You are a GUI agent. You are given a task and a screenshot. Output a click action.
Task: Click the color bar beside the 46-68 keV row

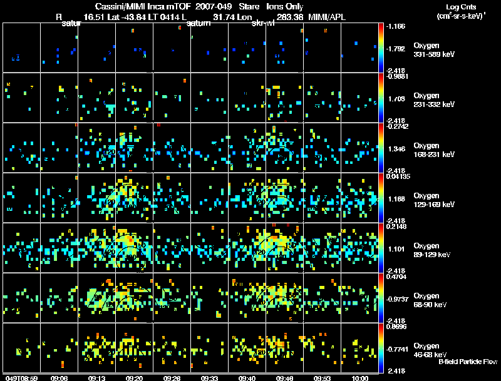click(381, 348)
